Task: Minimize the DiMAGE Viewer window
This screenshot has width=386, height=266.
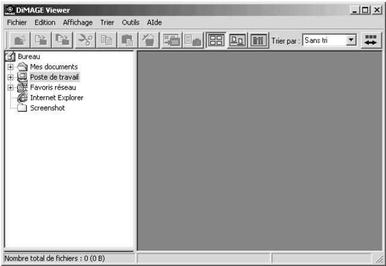Action: 354,10
